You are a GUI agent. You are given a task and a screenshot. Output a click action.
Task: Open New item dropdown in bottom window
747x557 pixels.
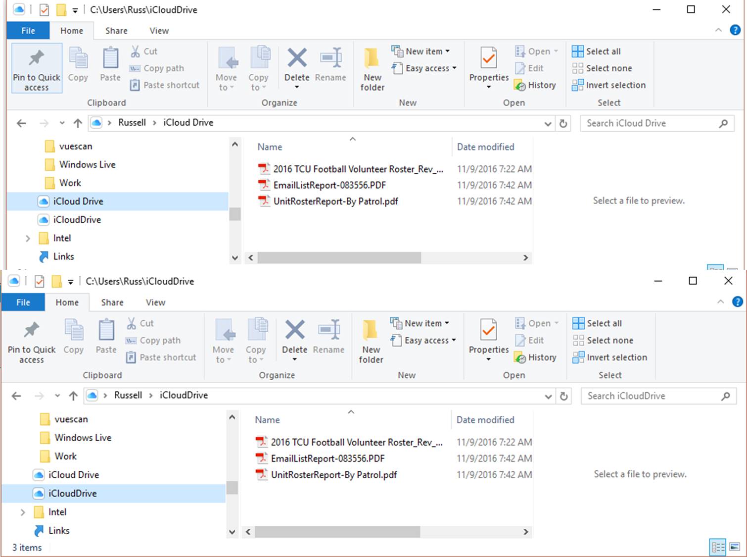point(420,323)
